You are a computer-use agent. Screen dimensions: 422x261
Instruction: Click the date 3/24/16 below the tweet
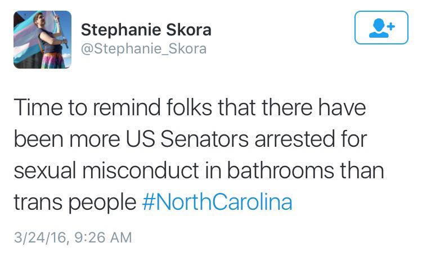pyautogui.click(x=41, y=237)
